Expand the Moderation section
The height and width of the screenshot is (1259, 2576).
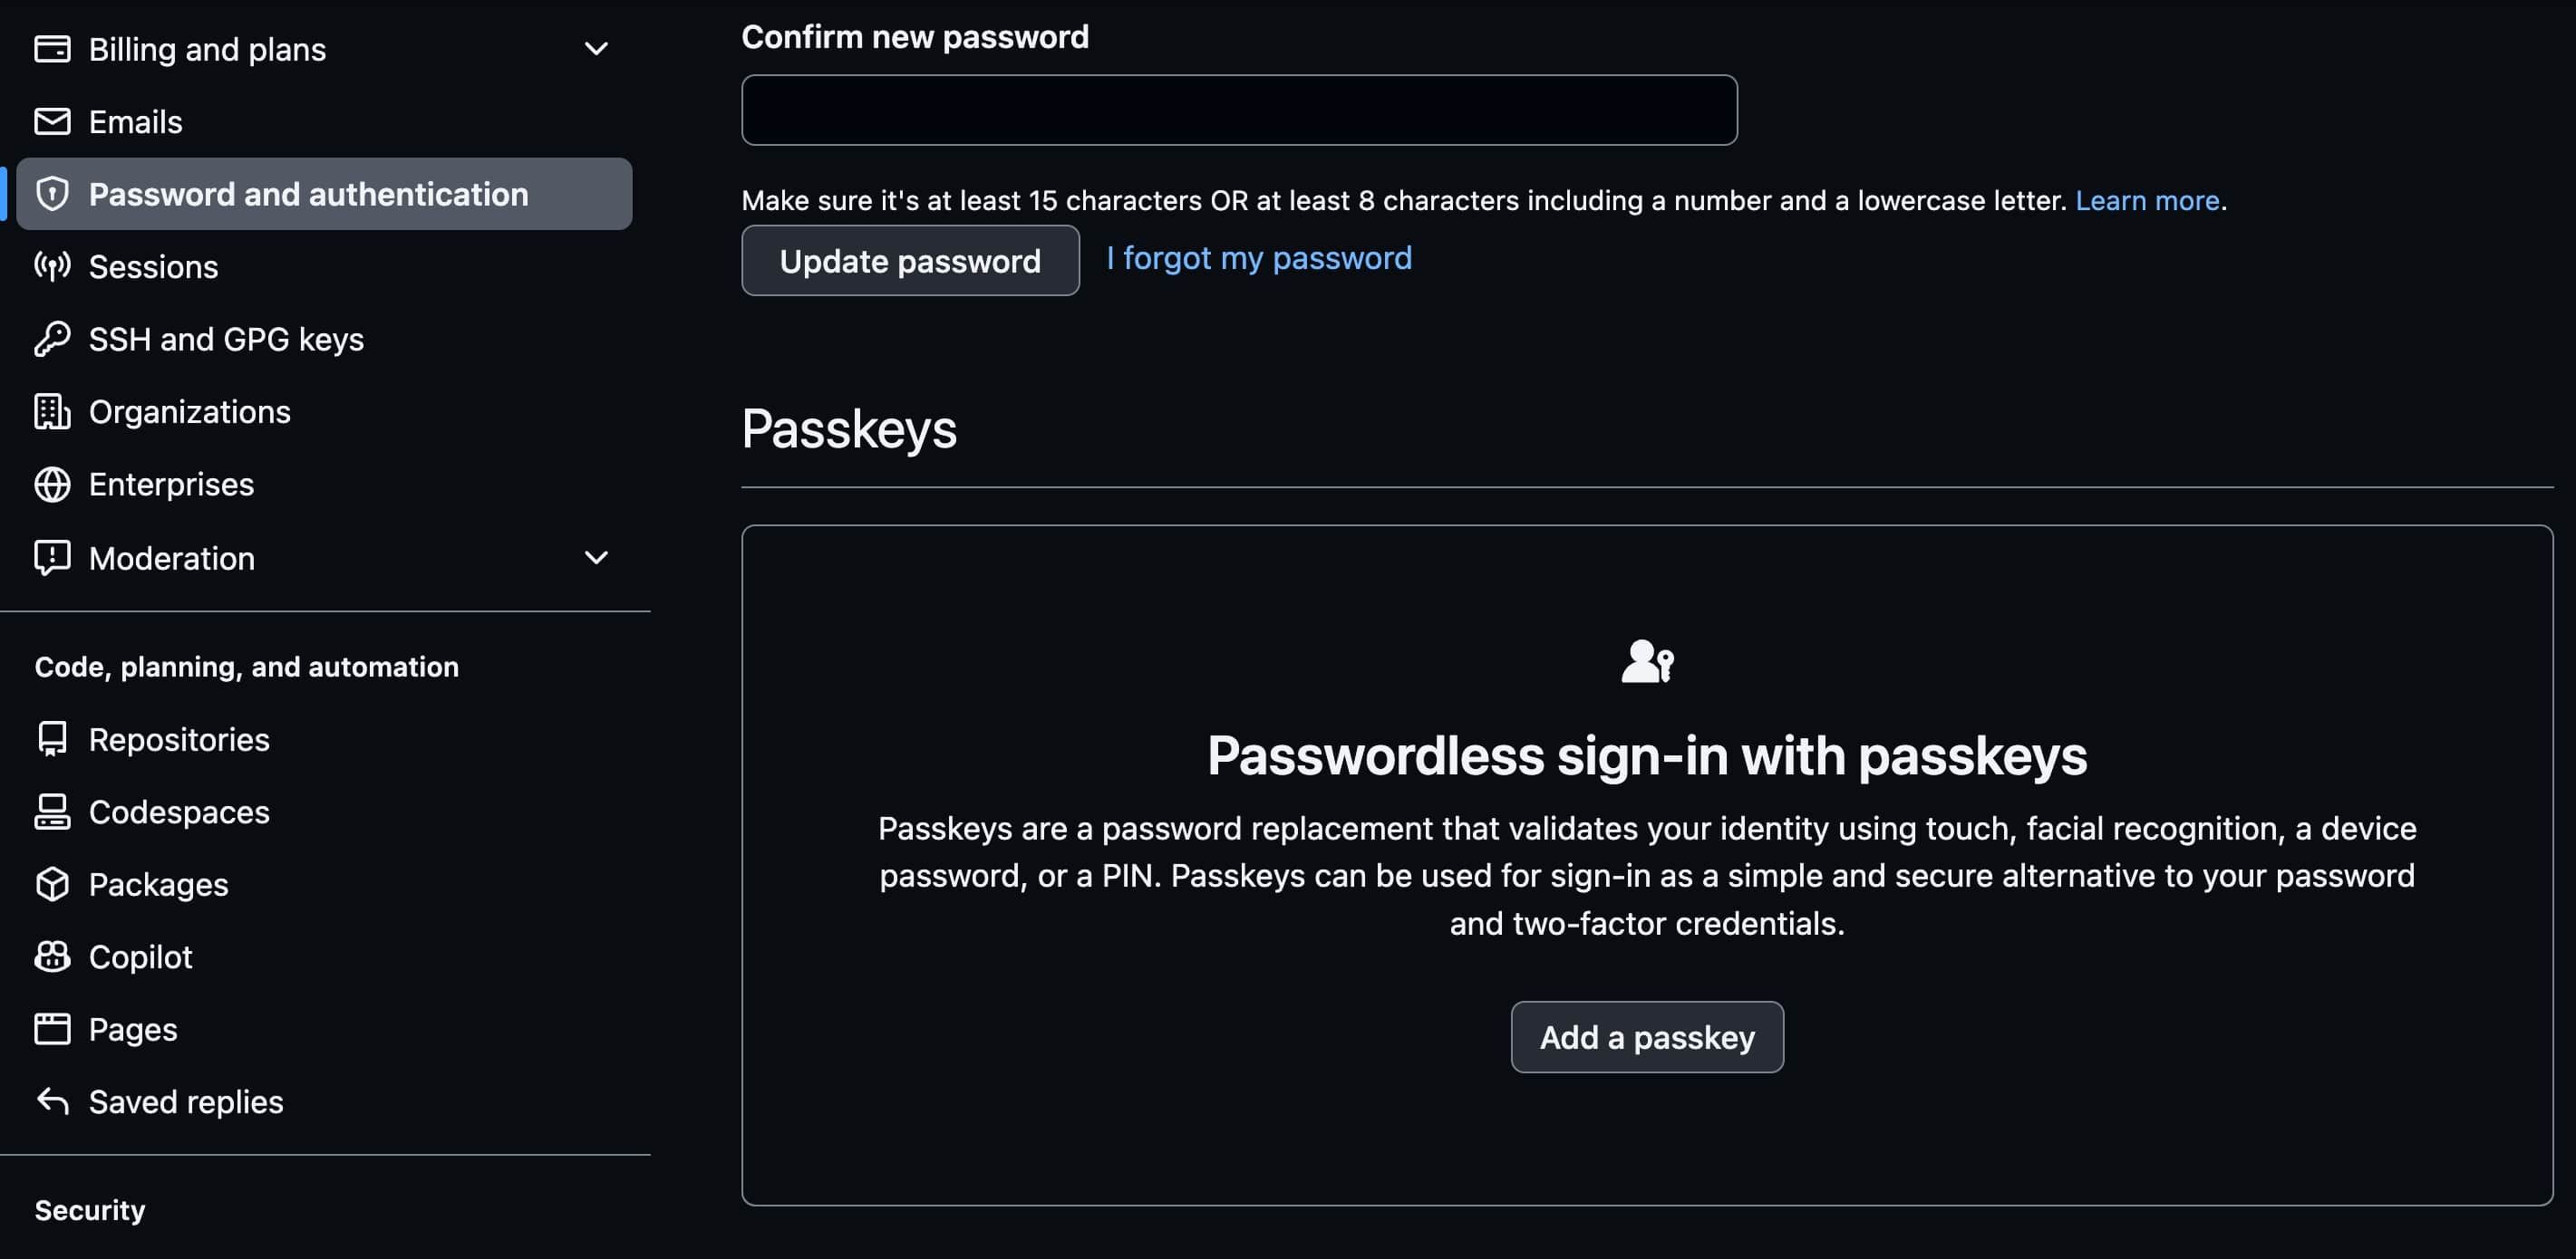(x=596, y=558)
